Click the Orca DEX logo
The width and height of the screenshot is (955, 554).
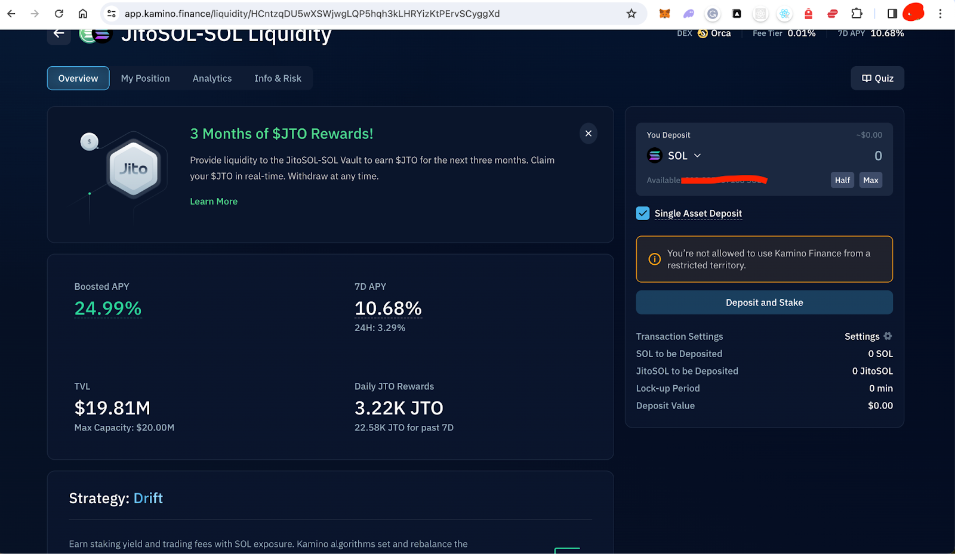click(x=703, y=33)
